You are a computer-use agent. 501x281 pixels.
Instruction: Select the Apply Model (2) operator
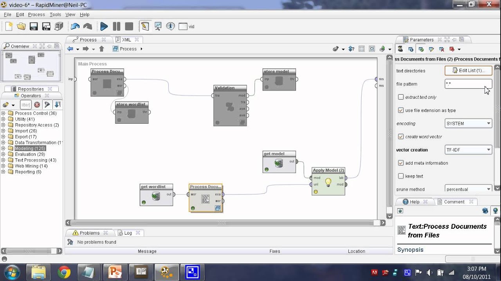point(328,181)
